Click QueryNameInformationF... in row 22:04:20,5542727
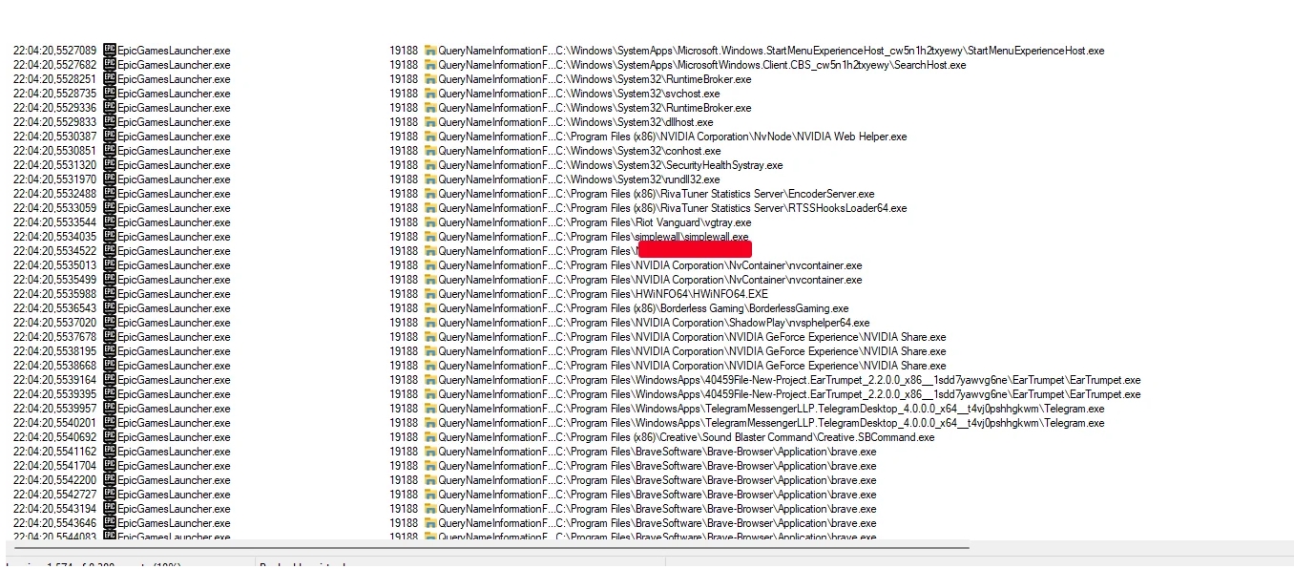Viewport: 1294px width, 569px height. pyautogui.click(x=494, y=495)
